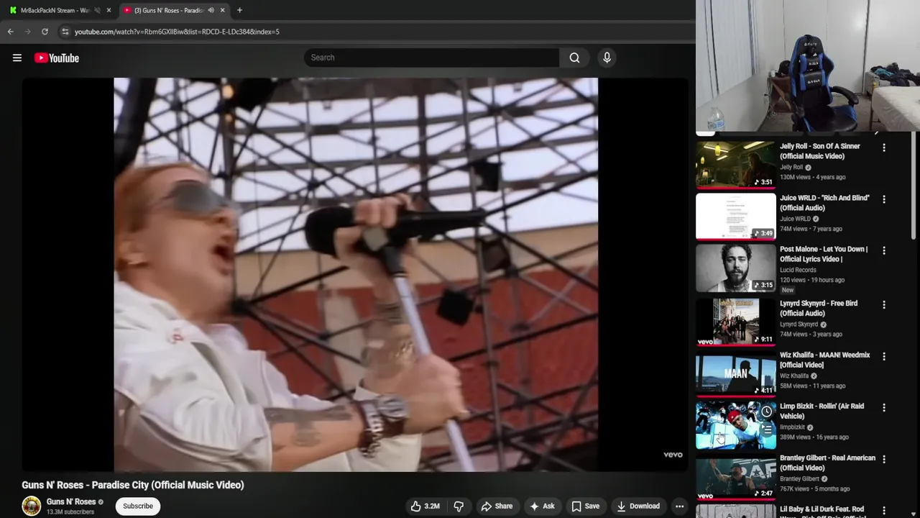Open Guns N' Roses channel avatar
The height and width of the screenshot is (518, 920).
click(32, 506)
